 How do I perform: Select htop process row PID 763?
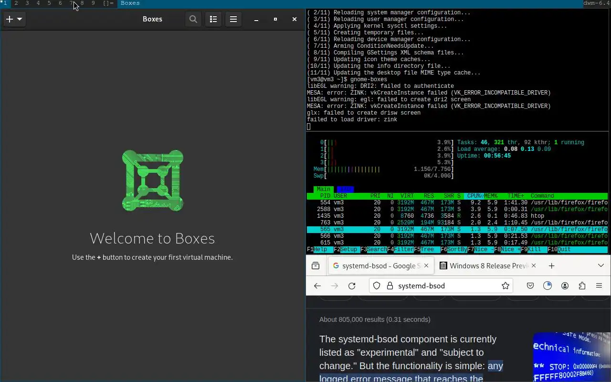457,223
